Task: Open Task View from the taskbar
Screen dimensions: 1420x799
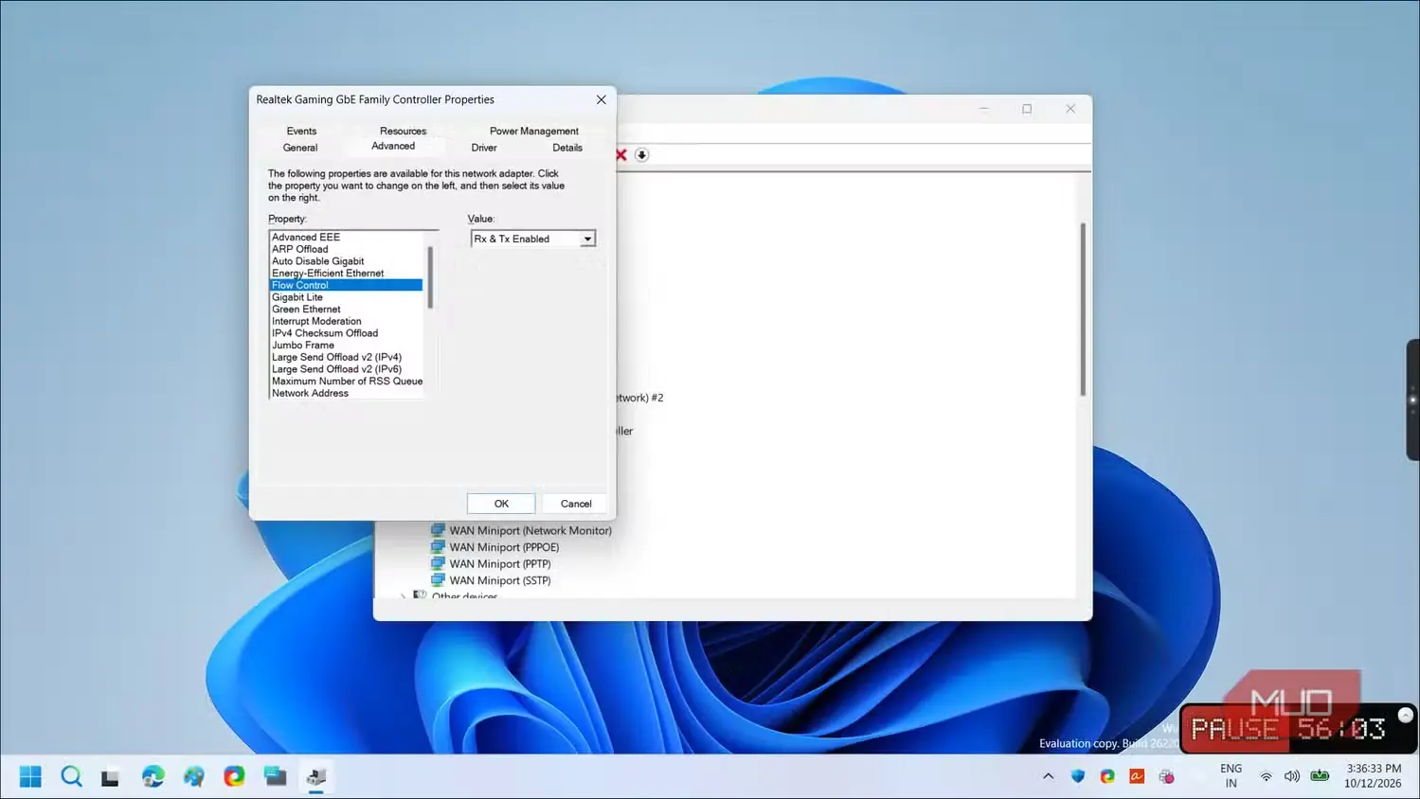Action: pyautogui.click(x=111, y=777)
